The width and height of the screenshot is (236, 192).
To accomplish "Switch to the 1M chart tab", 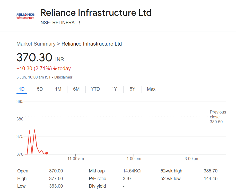I will pyautogui.click(x=58, y=89).
